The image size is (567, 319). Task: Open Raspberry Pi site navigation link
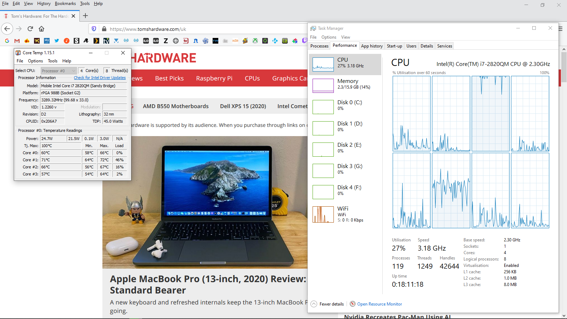[x=214, y=78]
